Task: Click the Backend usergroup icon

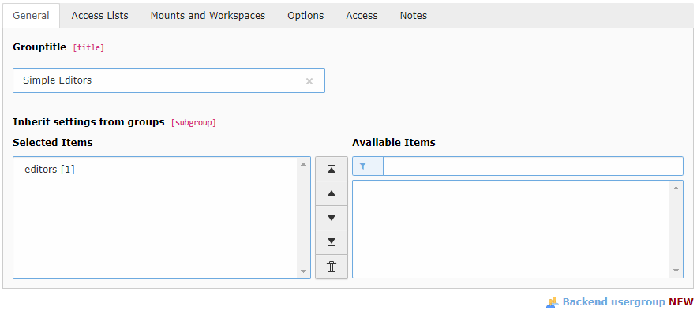Action: (552, 302)
